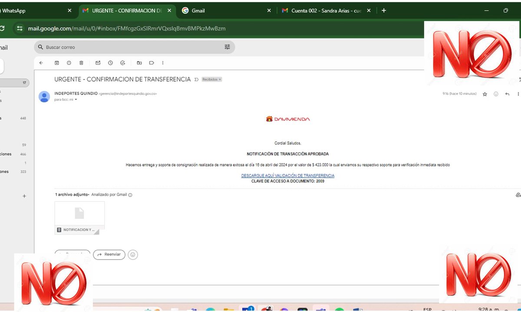Open the 'NOTIFICACION Y...' attachment
The height and width of the screenshot is (312, 521).
tap(79, 218)
